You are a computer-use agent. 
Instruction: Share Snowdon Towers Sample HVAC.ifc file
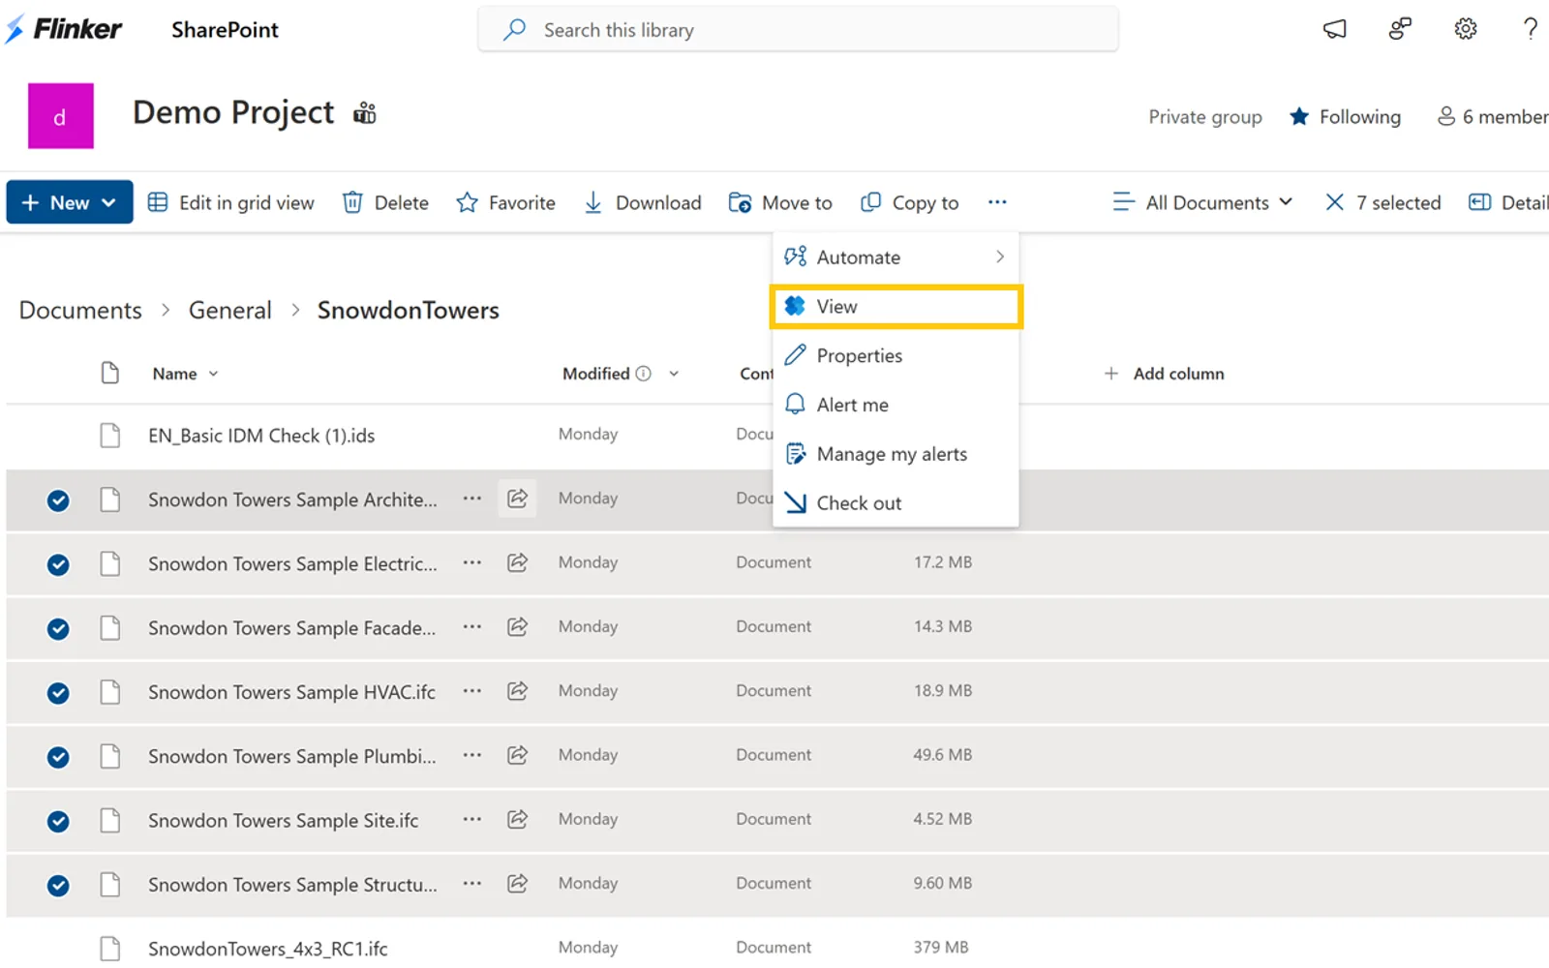[x=517, y=691]
